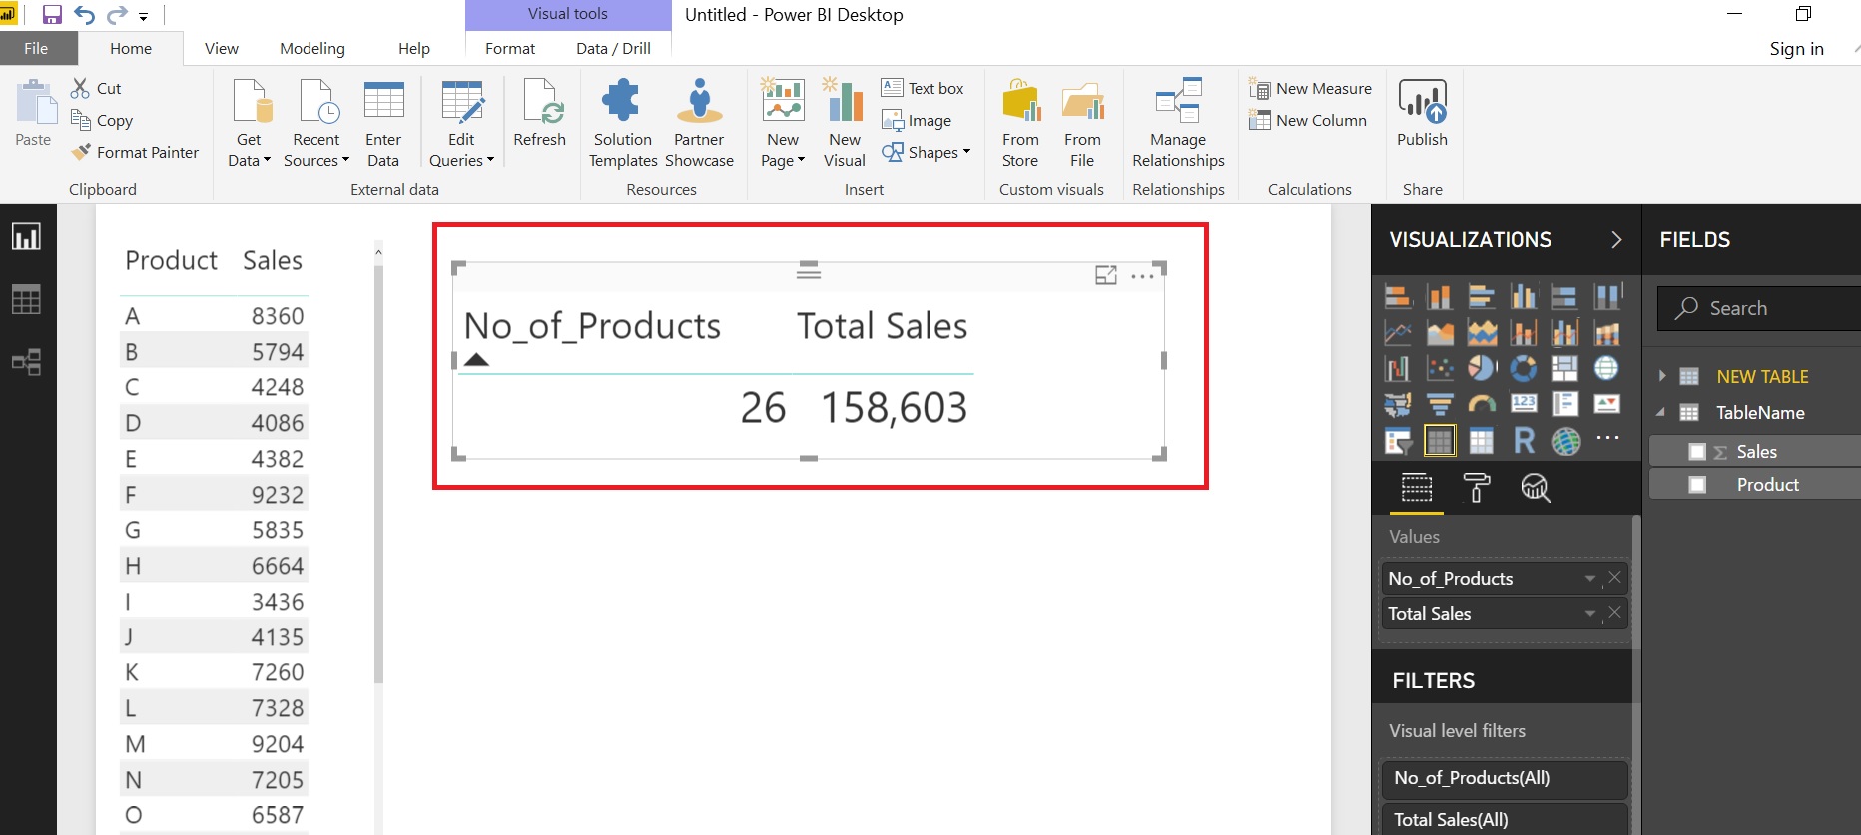Click the Refresh button
The image size is (1861, 835).
(539, 112)
